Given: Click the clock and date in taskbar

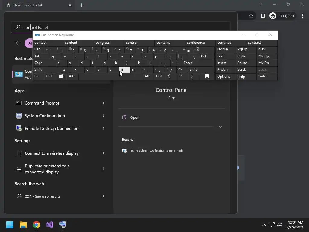Looking at the screenshot, I should [x=295, y=225].
